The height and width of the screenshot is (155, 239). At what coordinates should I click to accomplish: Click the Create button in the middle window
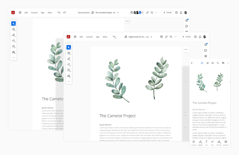tap(186, 37)
